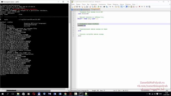Switch to the second document tab
This screenshot has height=96, width=171.
click(x=85, y=10)
